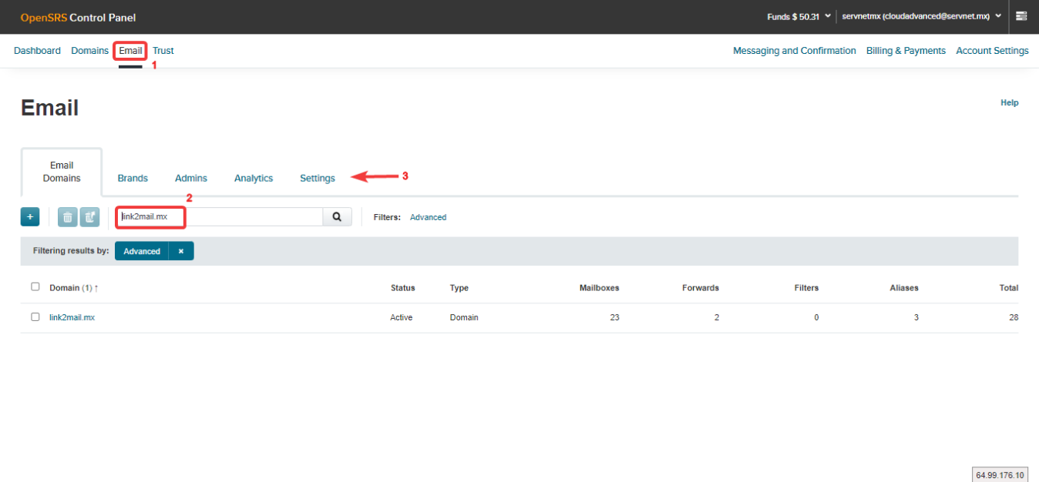Check the link2mail.mx row checkbox

click(x=35, y=316)
